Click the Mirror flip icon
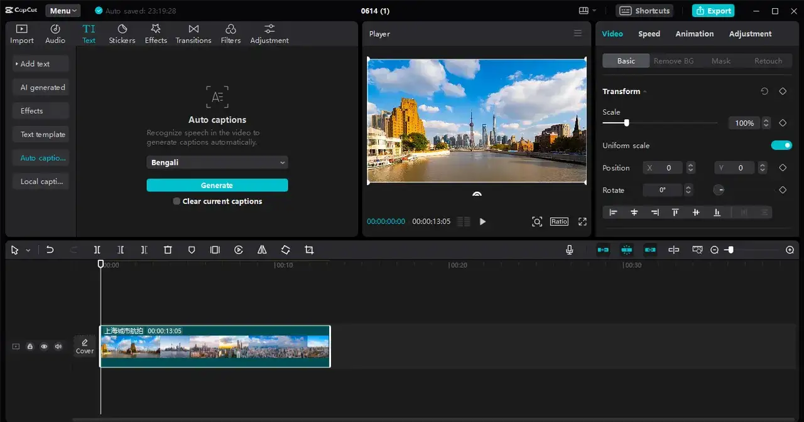Viewport: 804px width, 422px height. pos(262,250)
